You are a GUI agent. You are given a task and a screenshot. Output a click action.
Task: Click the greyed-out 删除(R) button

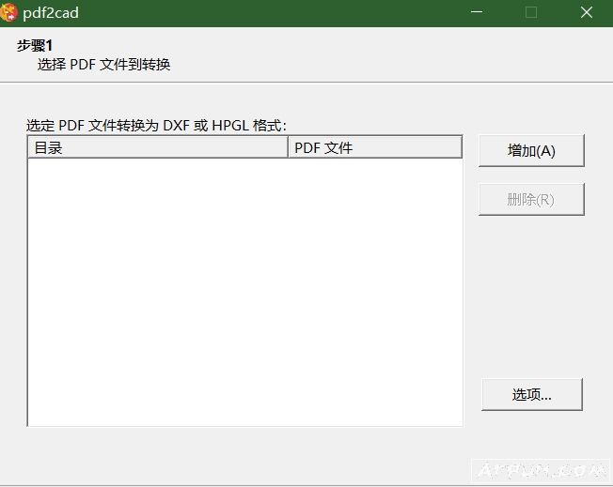[531, 200]
